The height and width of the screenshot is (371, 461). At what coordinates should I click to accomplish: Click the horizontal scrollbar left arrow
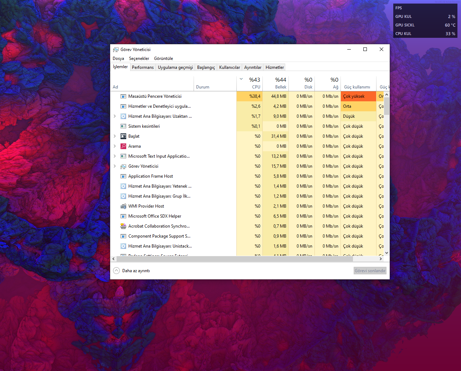coord(113,259)
